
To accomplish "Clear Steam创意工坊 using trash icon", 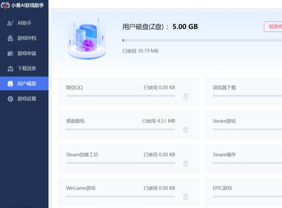I will (185, 164).
